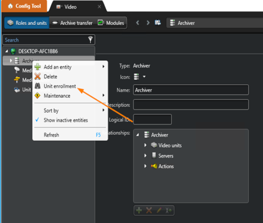Image resolution: width=263 pixels, height=223 pixels.
Task: Click the red X remove relationship icon
Action: (x=149, y=210)
